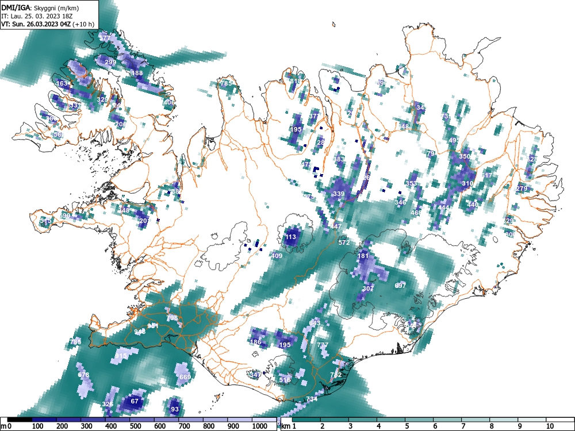The image size is (575, 431).
Task: Click the value 406 on the map
Action: point(169,102)
